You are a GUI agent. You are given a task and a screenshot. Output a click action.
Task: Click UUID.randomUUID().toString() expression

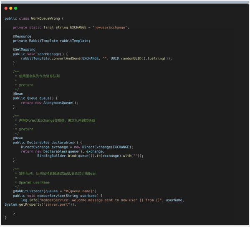[140, 59]
